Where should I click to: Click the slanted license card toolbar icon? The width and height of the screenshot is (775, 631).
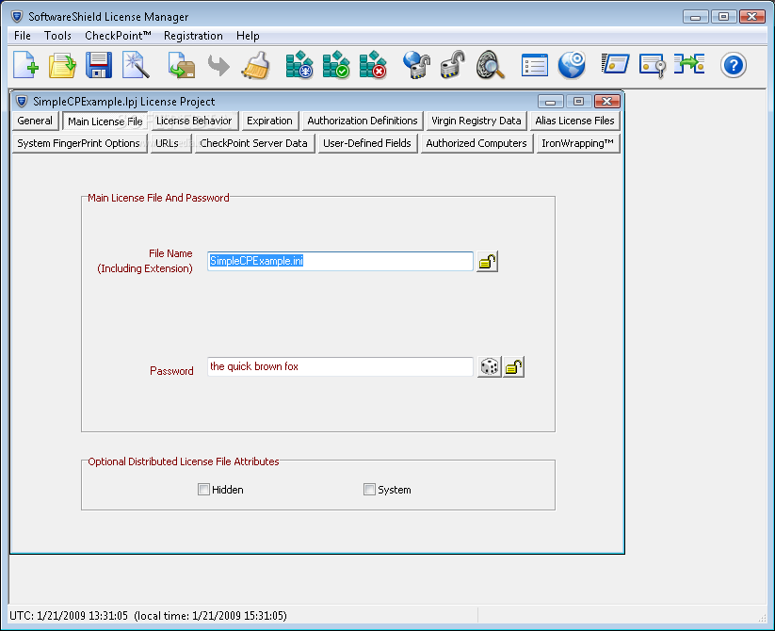[615, 65]
